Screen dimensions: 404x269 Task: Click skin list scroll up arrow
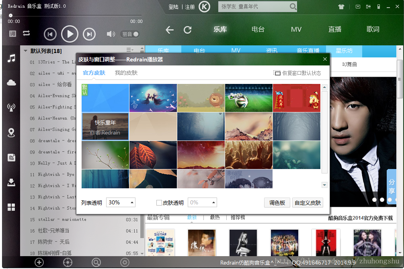pyautogui.click(x=324, y=87)
